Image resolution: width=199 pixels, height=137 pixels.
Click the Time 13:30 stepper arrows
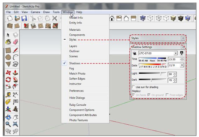(182, 59)
